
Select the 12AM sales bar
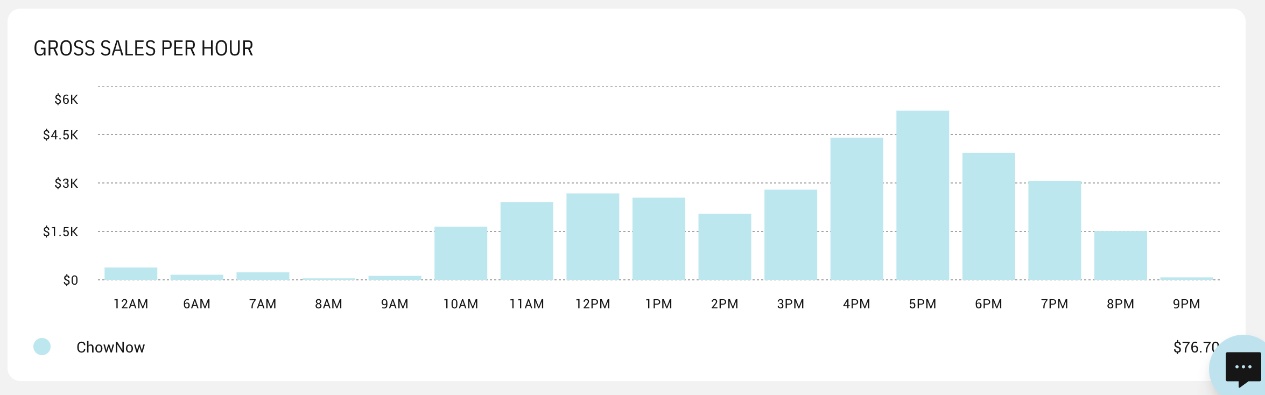click(x=131, y=273)
